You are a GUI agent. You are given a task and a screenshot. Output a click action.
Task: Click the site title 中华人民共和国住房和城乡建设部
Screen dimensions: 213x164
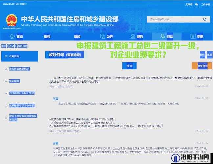pos(70,19)
